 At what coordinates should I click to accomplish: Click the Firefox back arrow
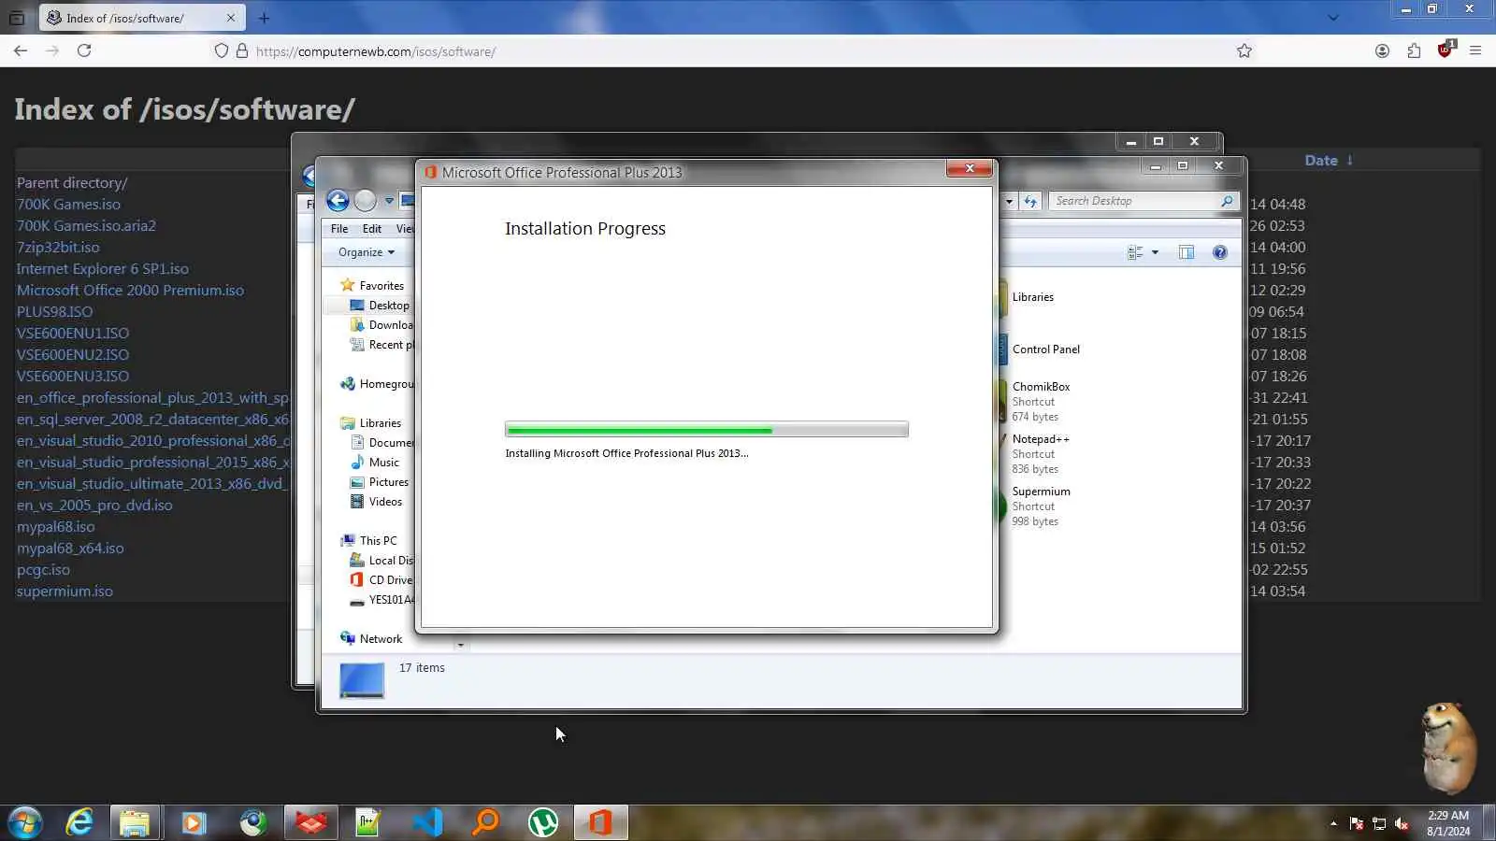click(x=21, y=50)
